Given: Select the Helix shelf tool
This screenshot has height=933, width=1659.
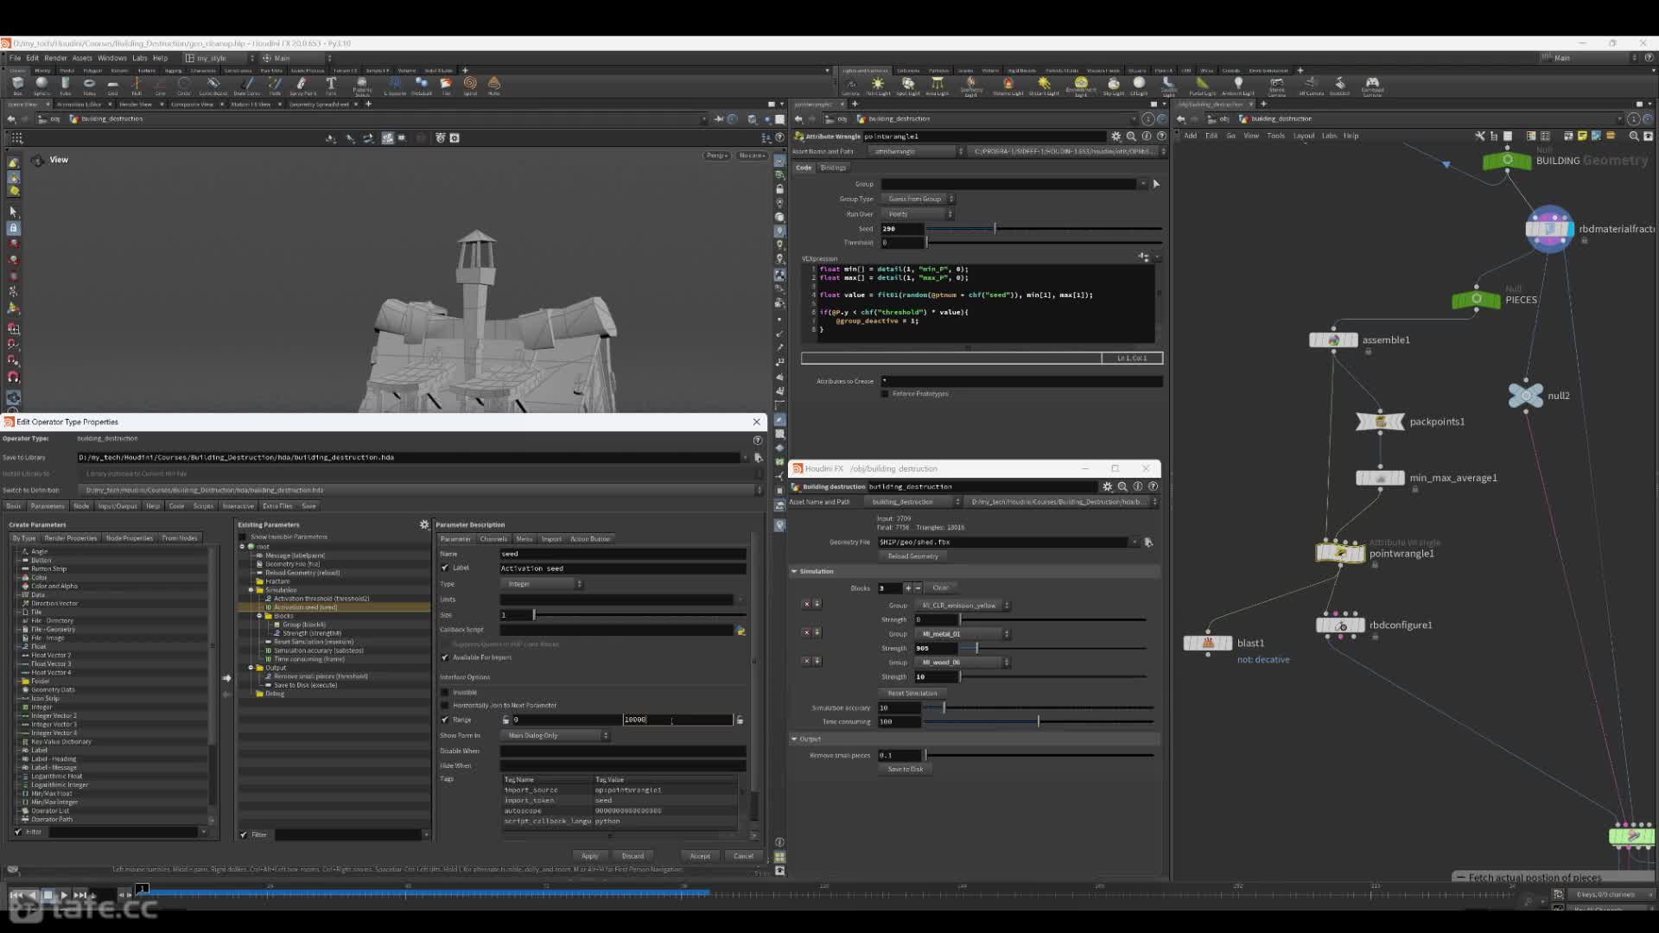Looking at the screenshot, I should pos(494,86).
